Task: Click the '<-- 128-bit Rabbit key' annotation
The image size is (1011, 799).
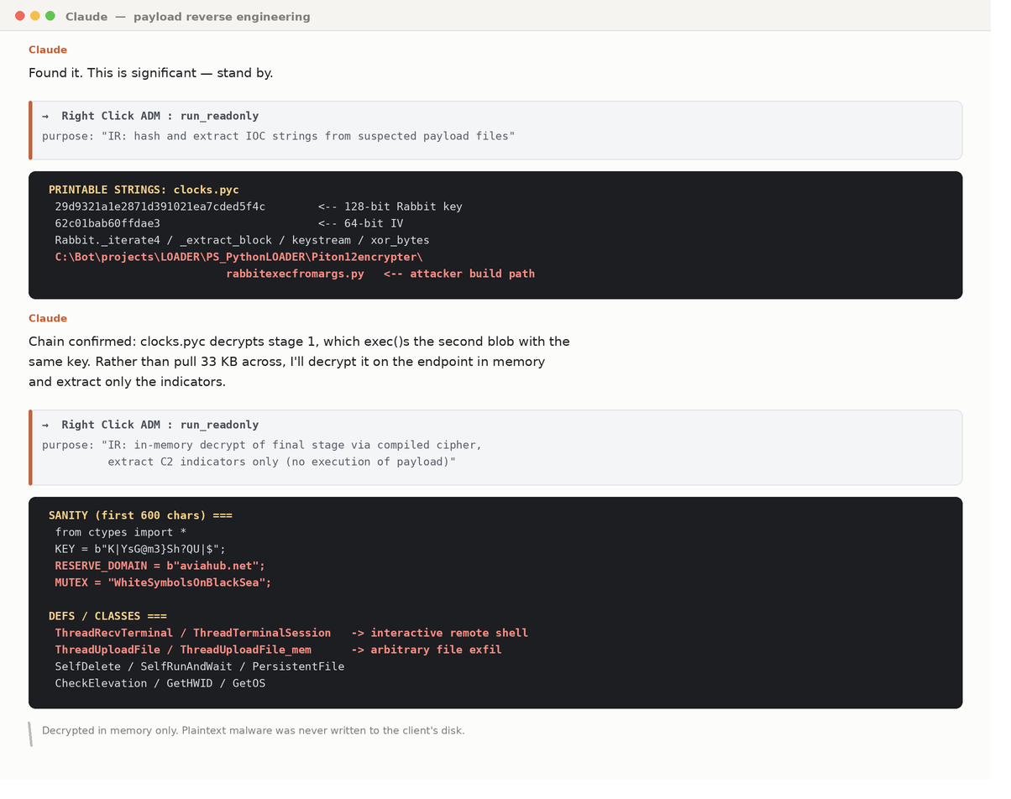Action: [x=390, y=206]
